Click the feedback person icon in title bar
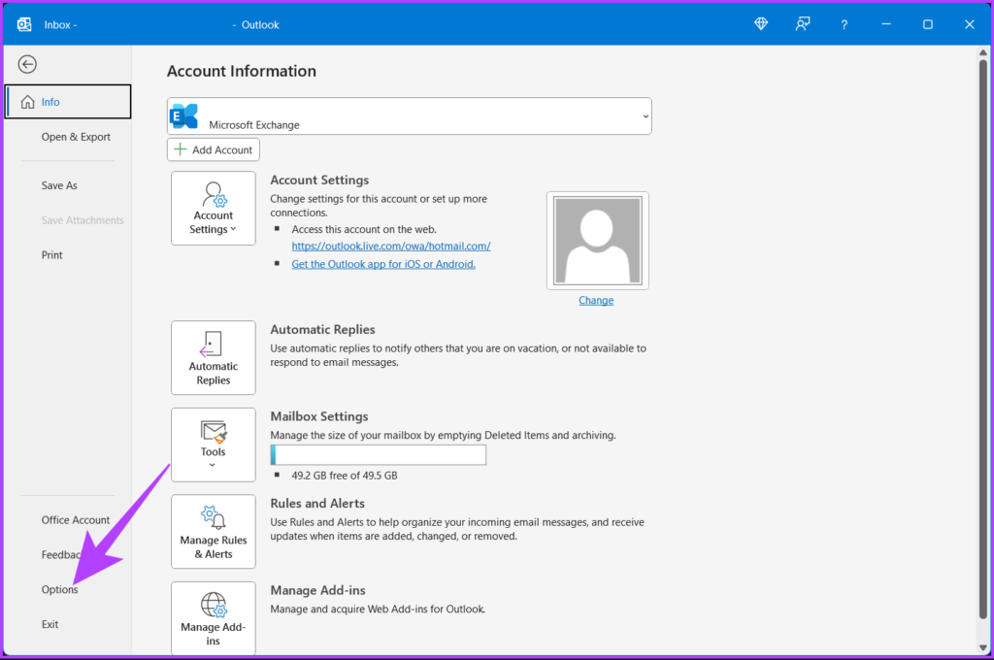 (x=803, y=24)
